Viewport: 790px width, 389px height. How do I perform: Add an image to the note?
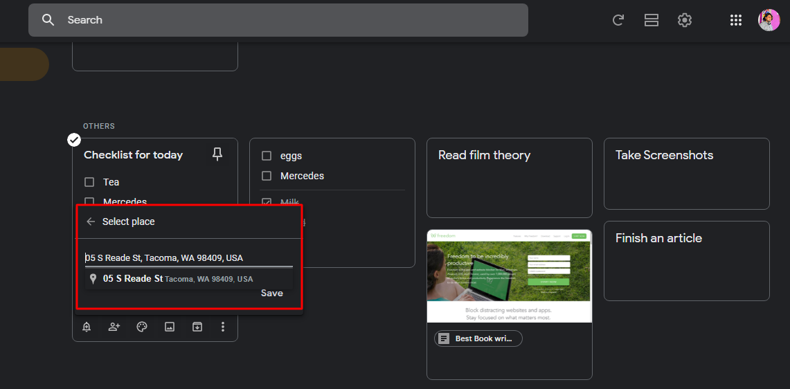tap(170, 327)
